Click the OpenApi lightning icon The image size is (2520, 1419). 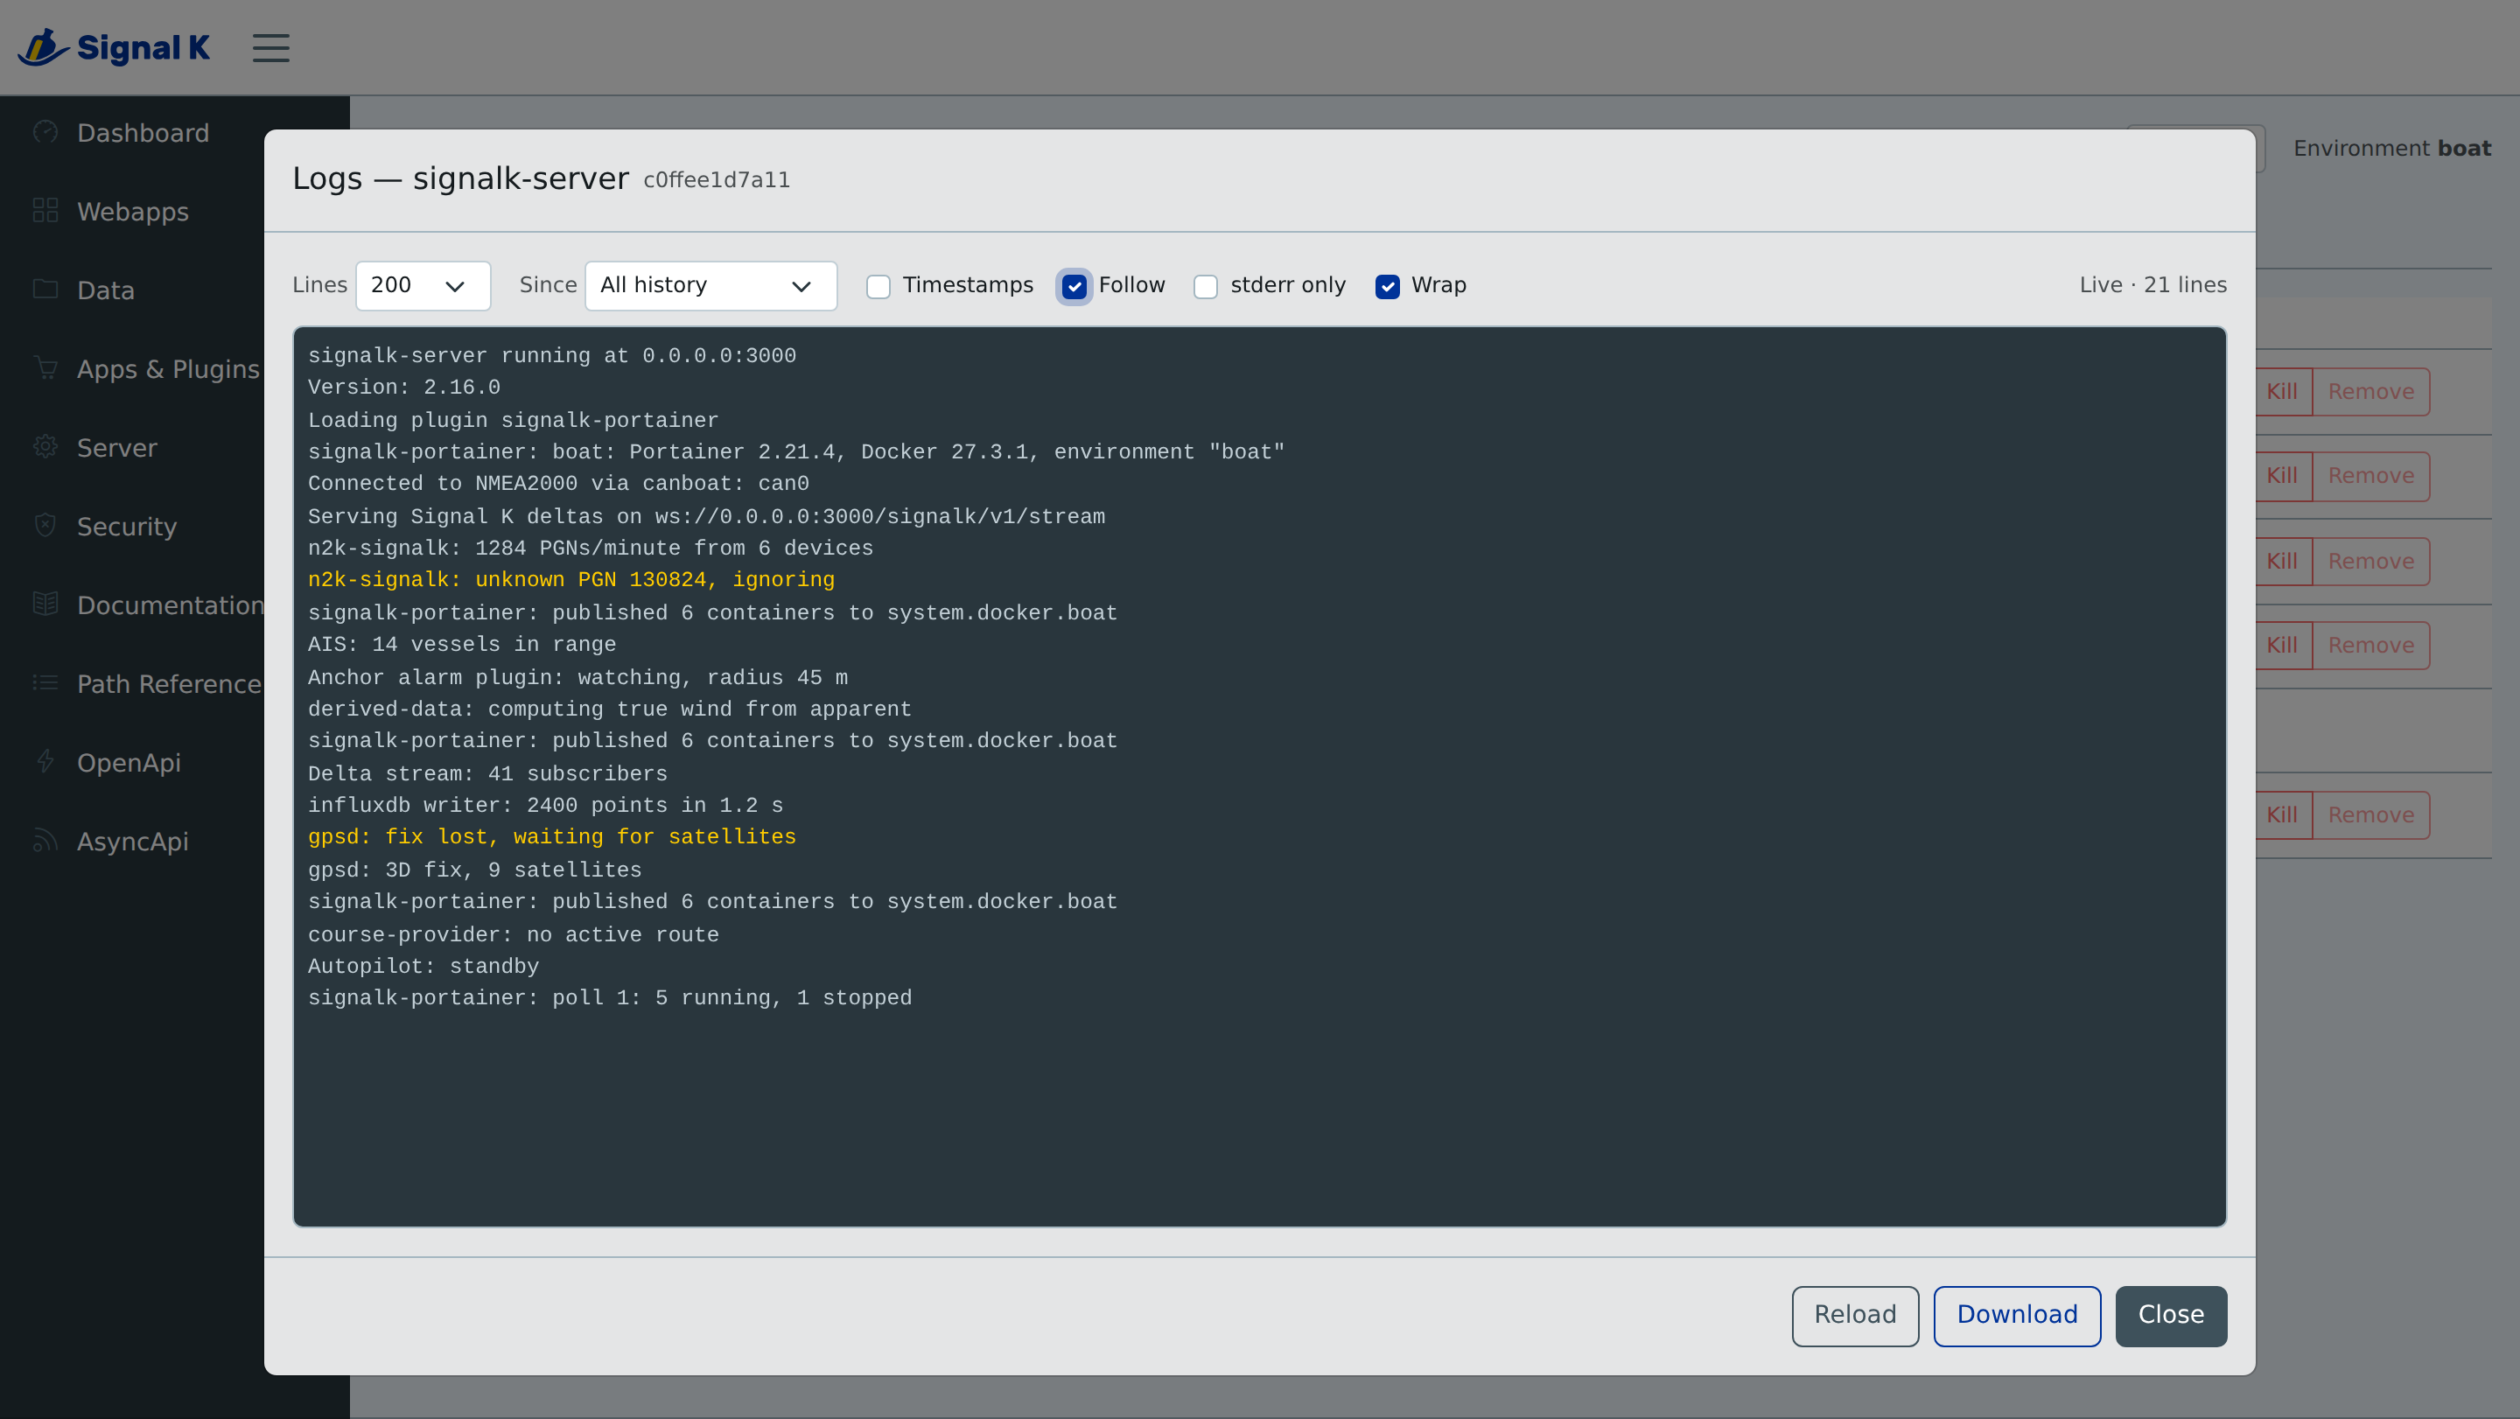[45, 762]
